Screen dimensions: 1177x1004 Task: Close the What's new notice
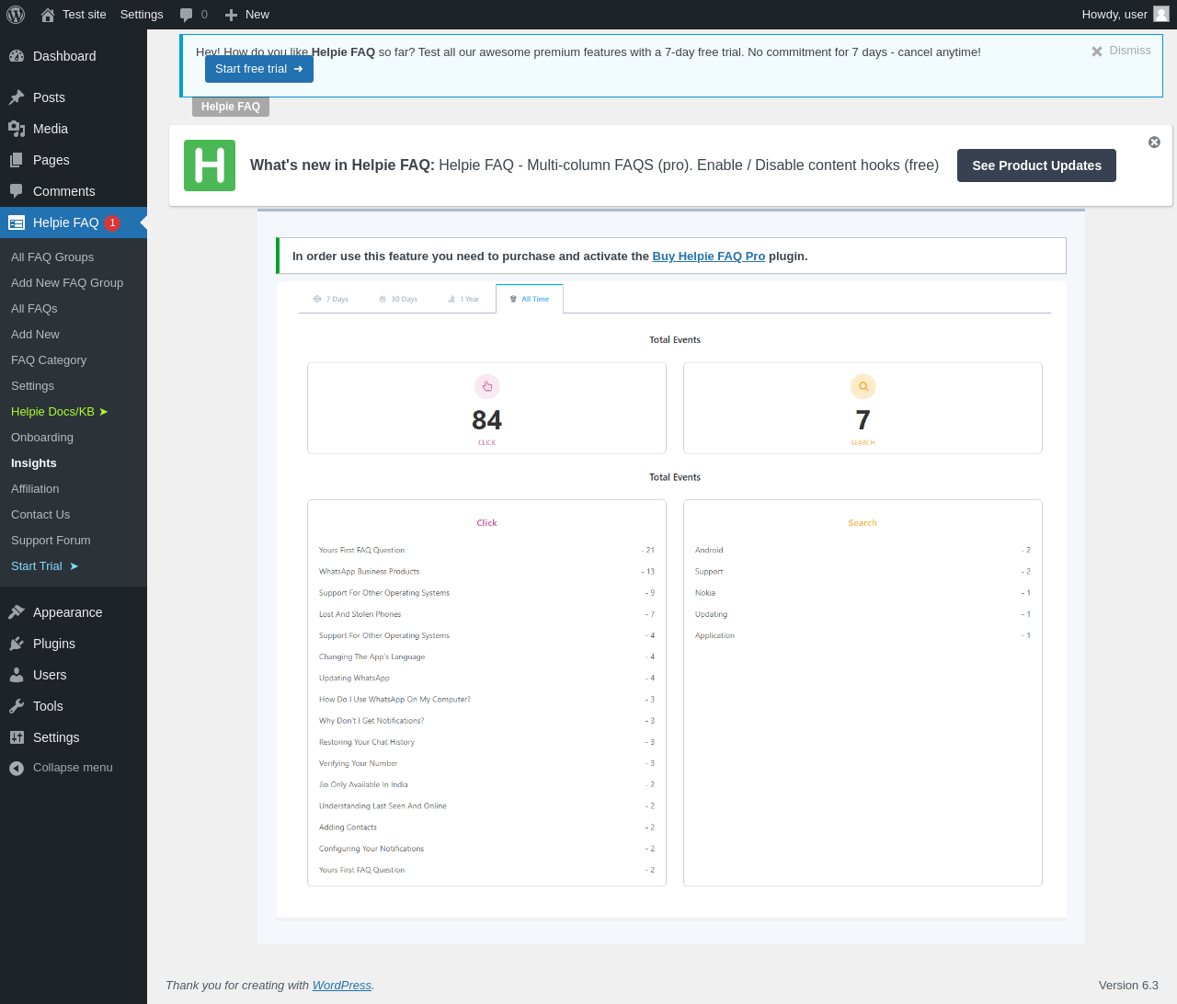tap(1154, 143)
